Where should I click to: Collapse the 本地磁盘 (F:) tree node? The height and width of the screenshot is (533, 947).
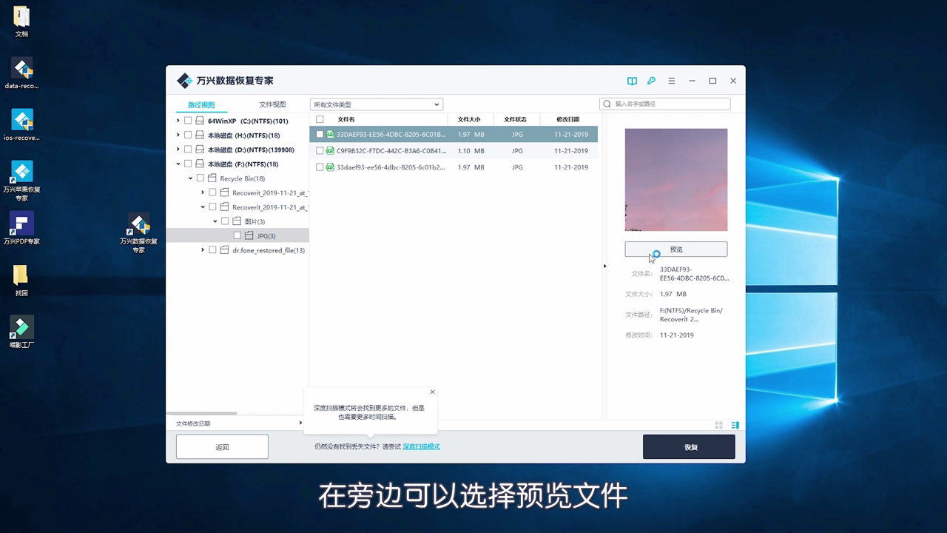[178, 164]
